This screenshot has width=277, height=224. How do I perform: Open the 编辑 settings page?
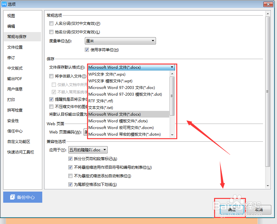click(11, 26)
